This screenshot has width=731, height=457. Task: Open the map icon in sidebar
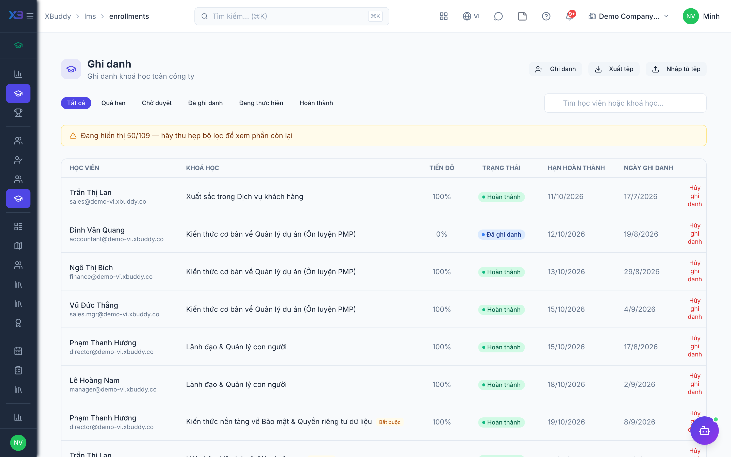coord(18,246)
